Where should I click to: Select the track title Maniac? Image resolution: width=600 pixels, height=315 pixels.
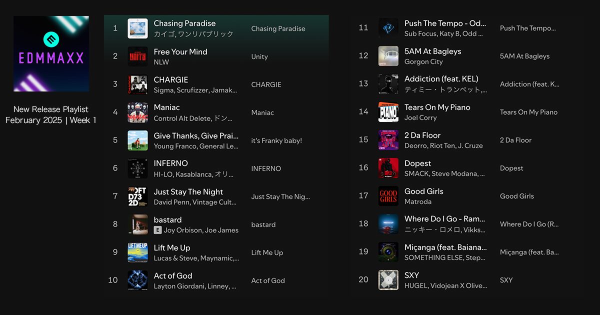(166, 107)
